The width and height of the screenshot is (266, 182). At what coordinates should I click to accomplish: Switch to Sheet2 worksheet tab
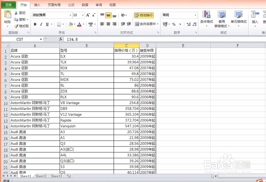tap(41, 176)
